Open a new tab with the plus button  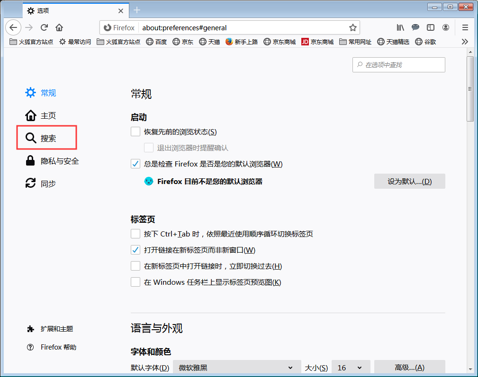click(136, 9)
